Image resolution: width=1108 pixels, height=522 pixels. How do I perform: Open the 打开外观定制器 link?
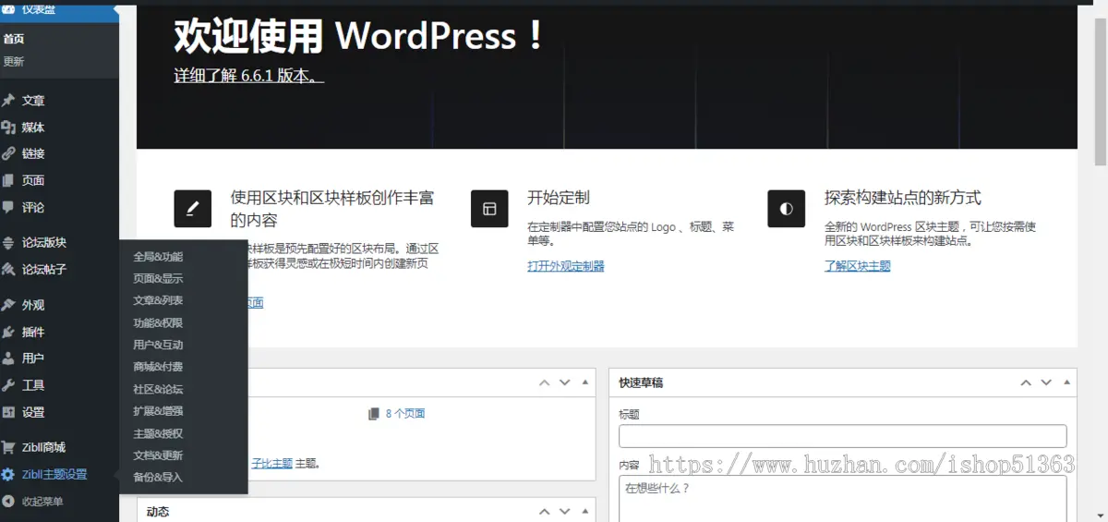[566, 266]
